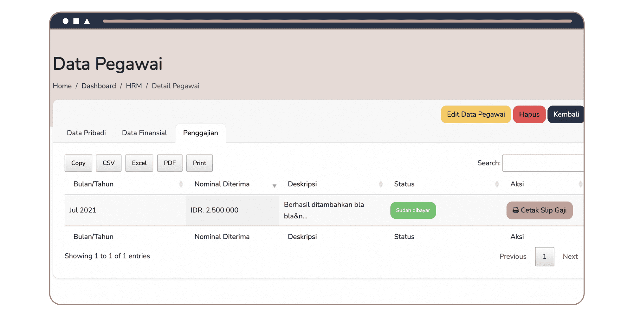Open the Data Finansial tab

tap(144, 133)
